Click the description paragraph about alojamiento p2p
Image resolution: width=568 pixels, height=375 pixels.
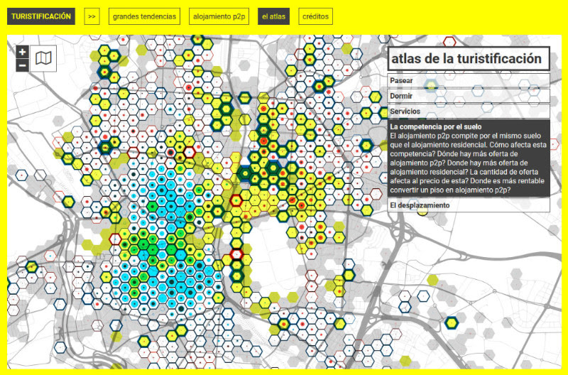click(467, 161)
